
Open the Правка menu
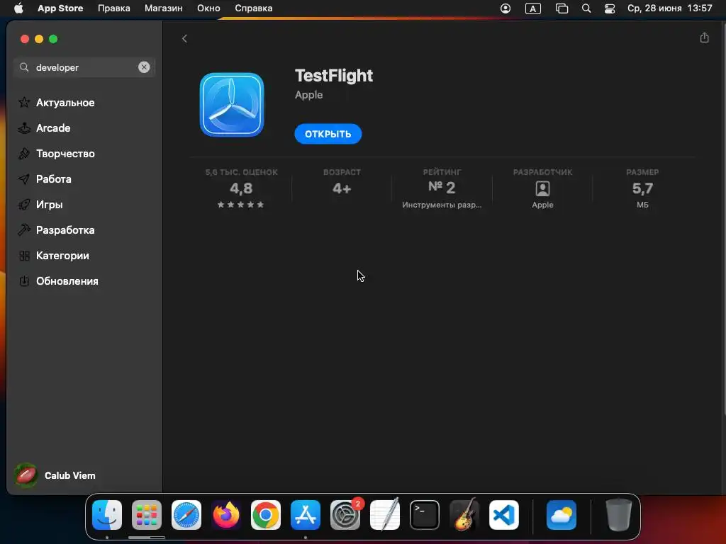click(114, 8)
